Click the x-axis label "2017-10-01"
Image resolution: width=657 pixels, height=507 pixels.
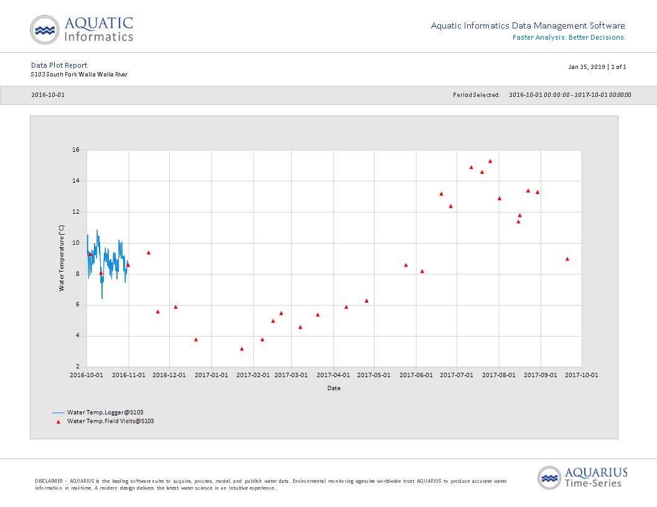582,375
